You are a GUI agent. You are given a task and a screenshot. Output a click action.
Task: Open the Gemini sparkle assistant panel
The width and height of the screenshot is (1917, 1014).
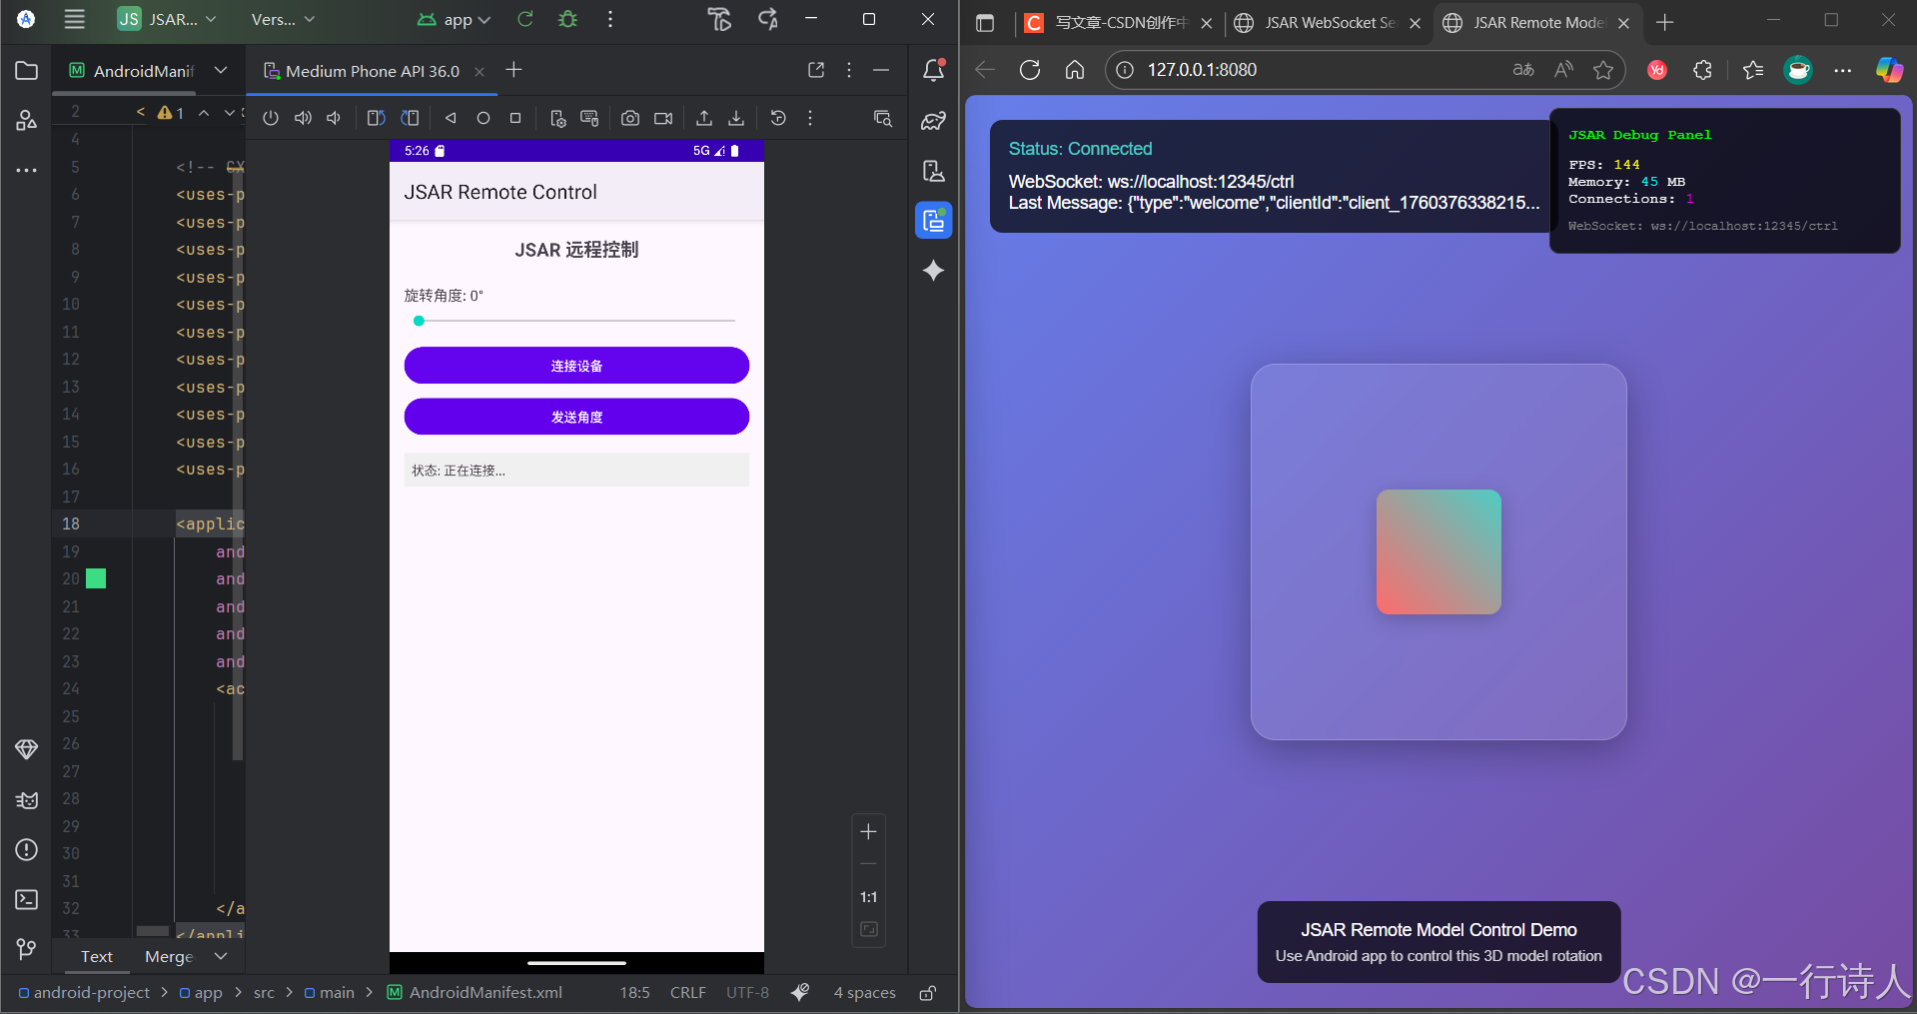point(933,270)
